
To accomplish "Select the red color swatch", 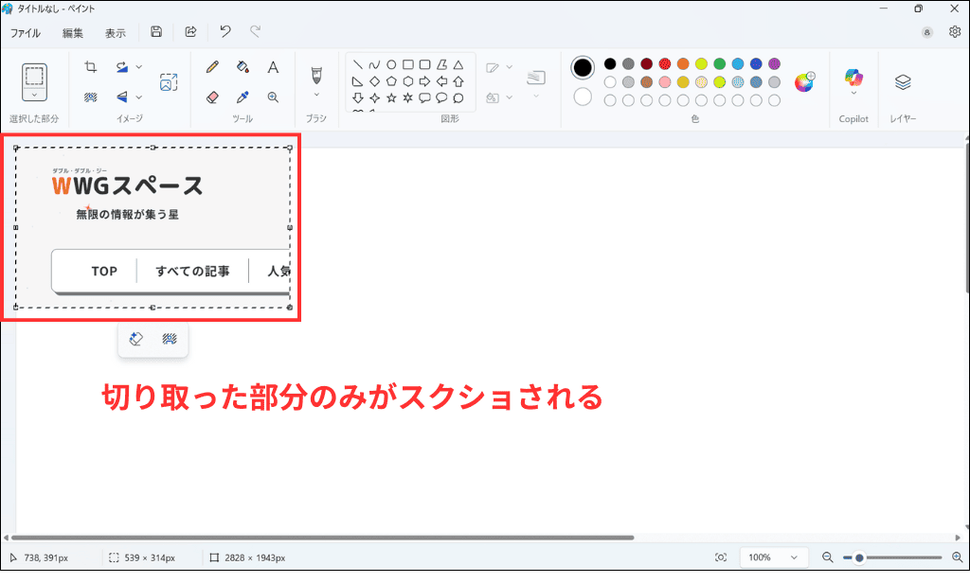I will pos(664,64).
